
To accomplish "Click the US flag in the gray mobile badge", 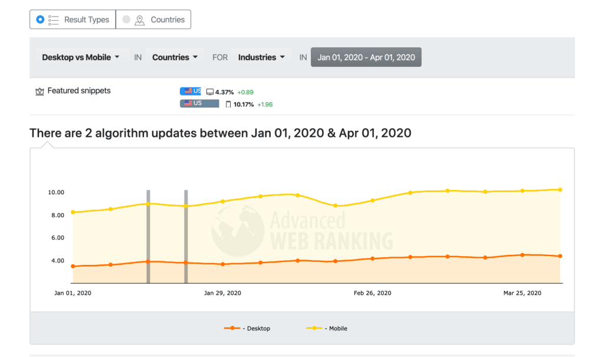I will (x=188, y=103).
